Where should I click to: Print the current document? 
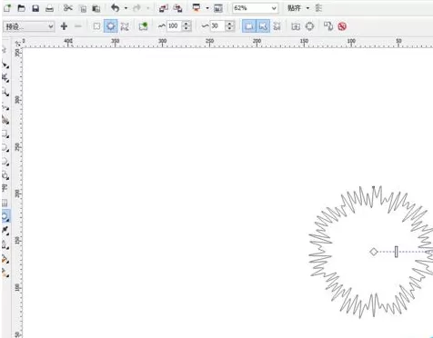pyautogui.click(x=49, y=8)
